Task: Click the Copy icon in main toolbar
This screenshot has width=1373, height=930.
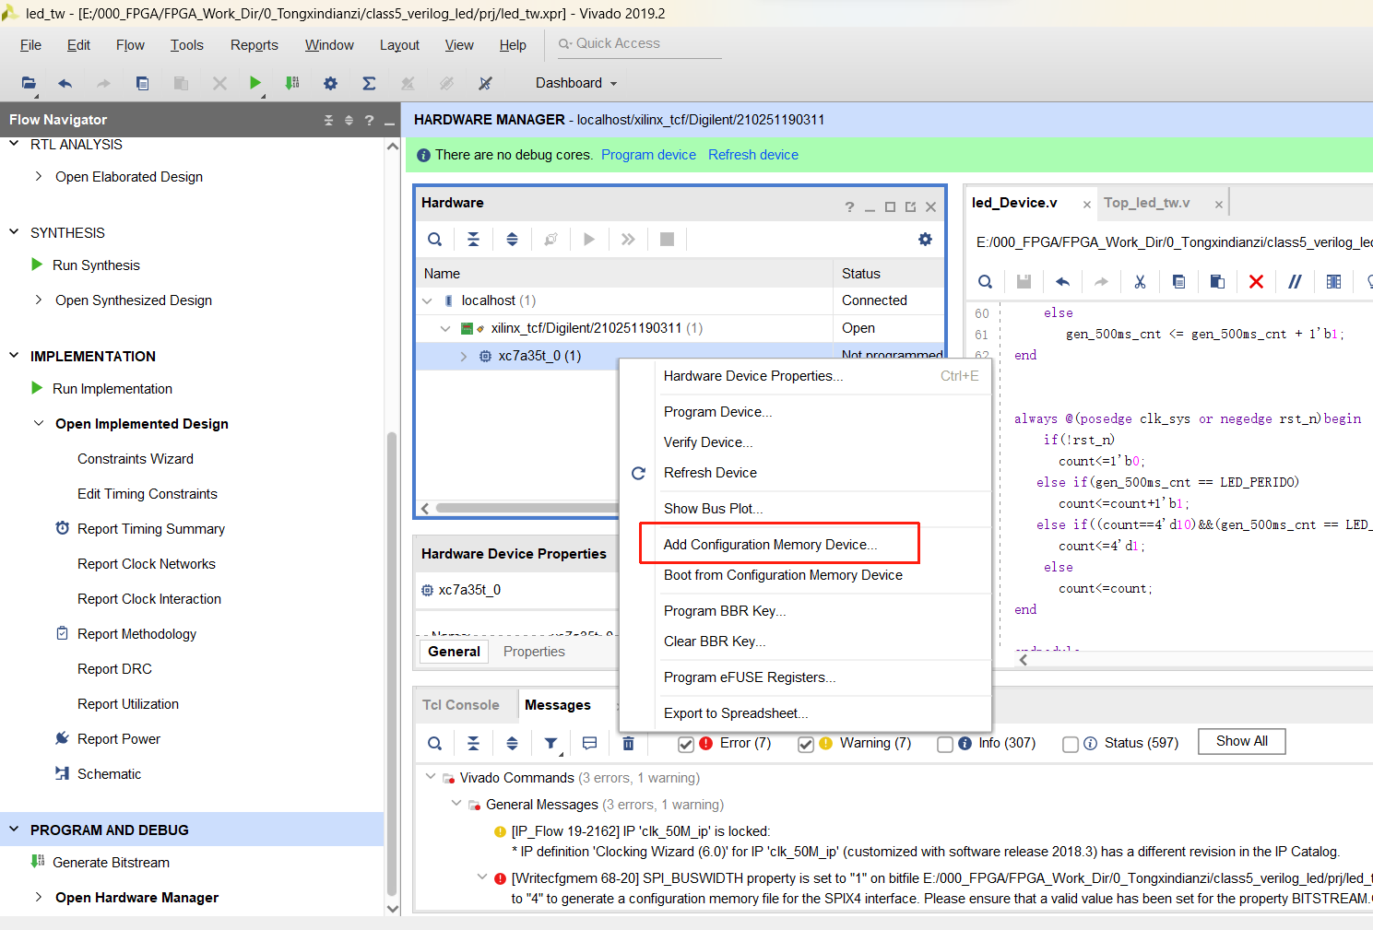Action: pos(142,83)
